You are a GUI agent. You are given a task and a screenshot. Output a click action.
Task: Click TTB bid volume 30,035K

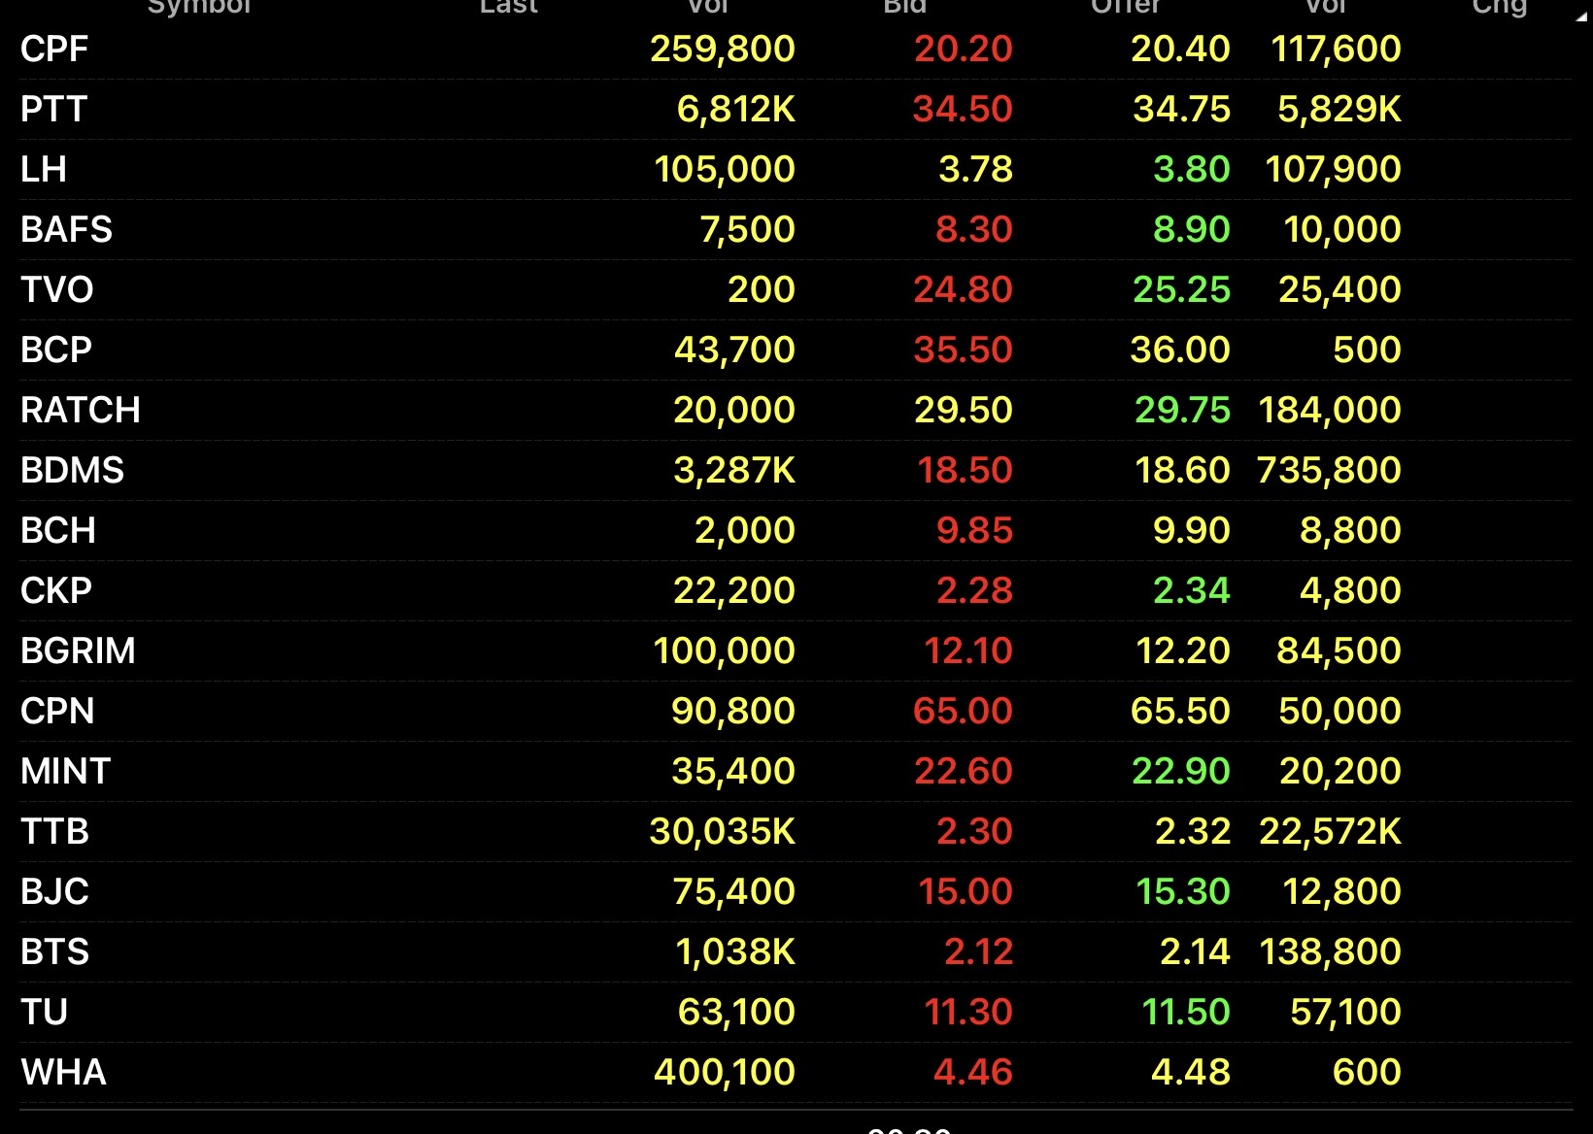coord(723,831)
